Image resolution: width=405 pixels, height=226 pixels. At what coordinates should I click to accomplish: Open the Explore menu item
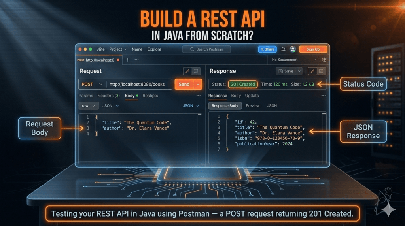(154, 49)
